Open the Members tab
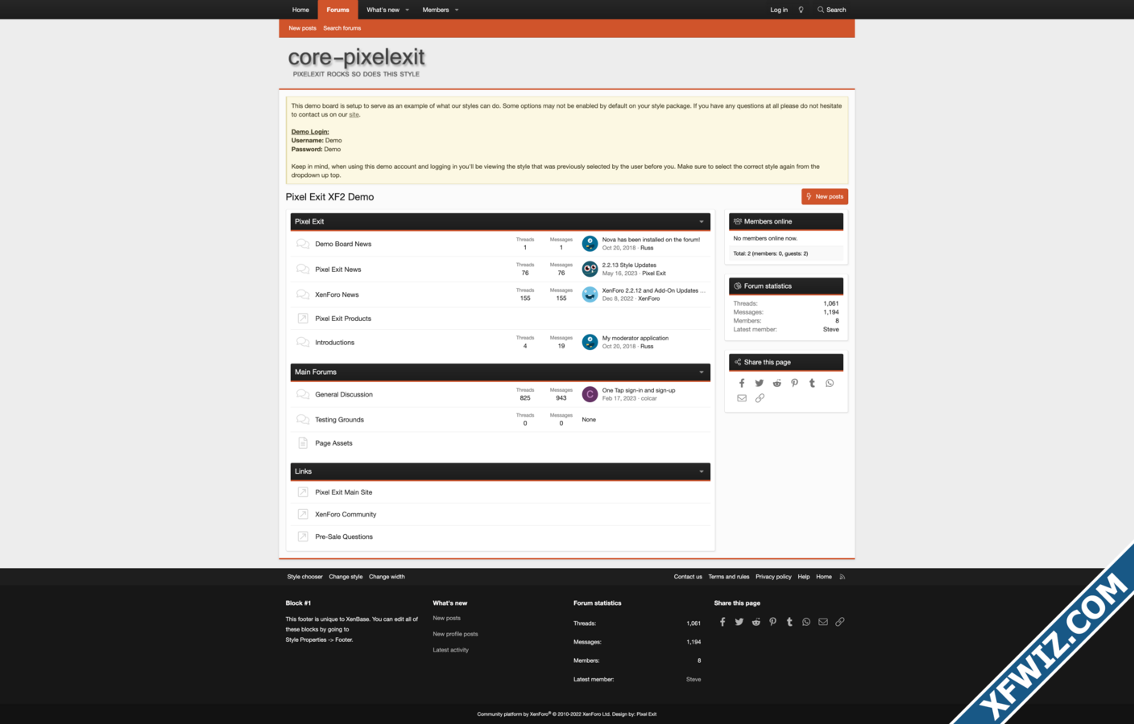 point(436,10)
